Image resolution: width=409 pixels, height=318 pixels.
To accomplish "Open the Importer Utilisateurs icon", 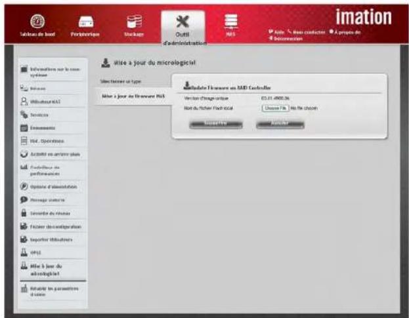I will pyautogui.click(x=24, y=239).
